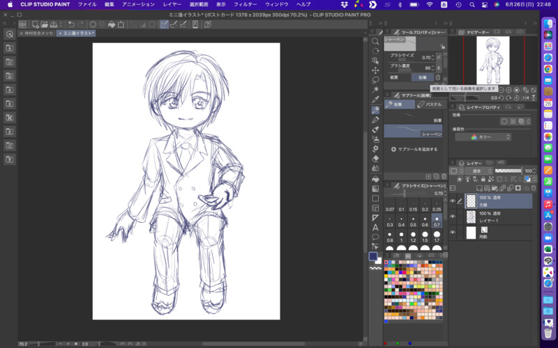Select the Lasso selection tool
Screen dimensions: 558x348
(375, 80)
